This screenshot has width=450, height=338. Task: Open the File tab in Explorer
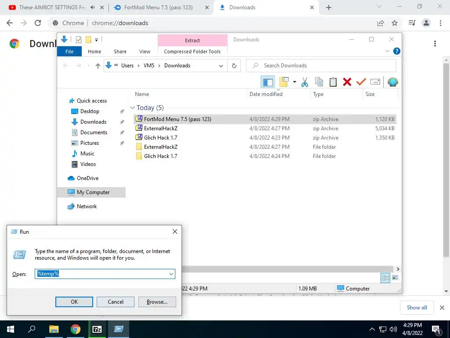tap(69, 51)
